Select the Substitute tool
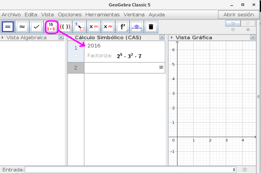This screenshot has height=174, width=261. (80, 27)
